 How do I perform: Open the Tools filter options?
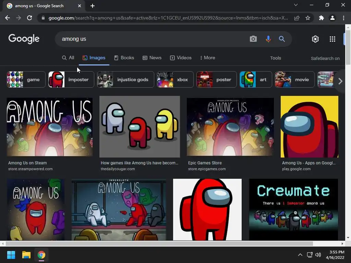[x=276, y=58]
